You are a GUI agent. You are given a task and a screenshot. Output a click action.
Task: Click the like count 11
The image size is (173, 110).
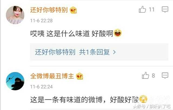click(x=152, y=10)
